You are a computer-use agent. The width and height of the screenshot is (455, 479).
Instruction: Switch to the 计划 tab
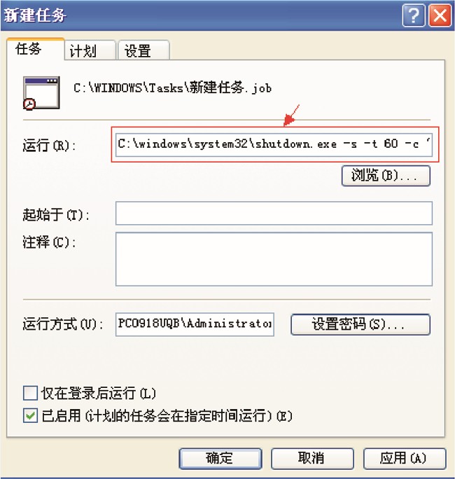pyautogui.click(x=90, y=50)
